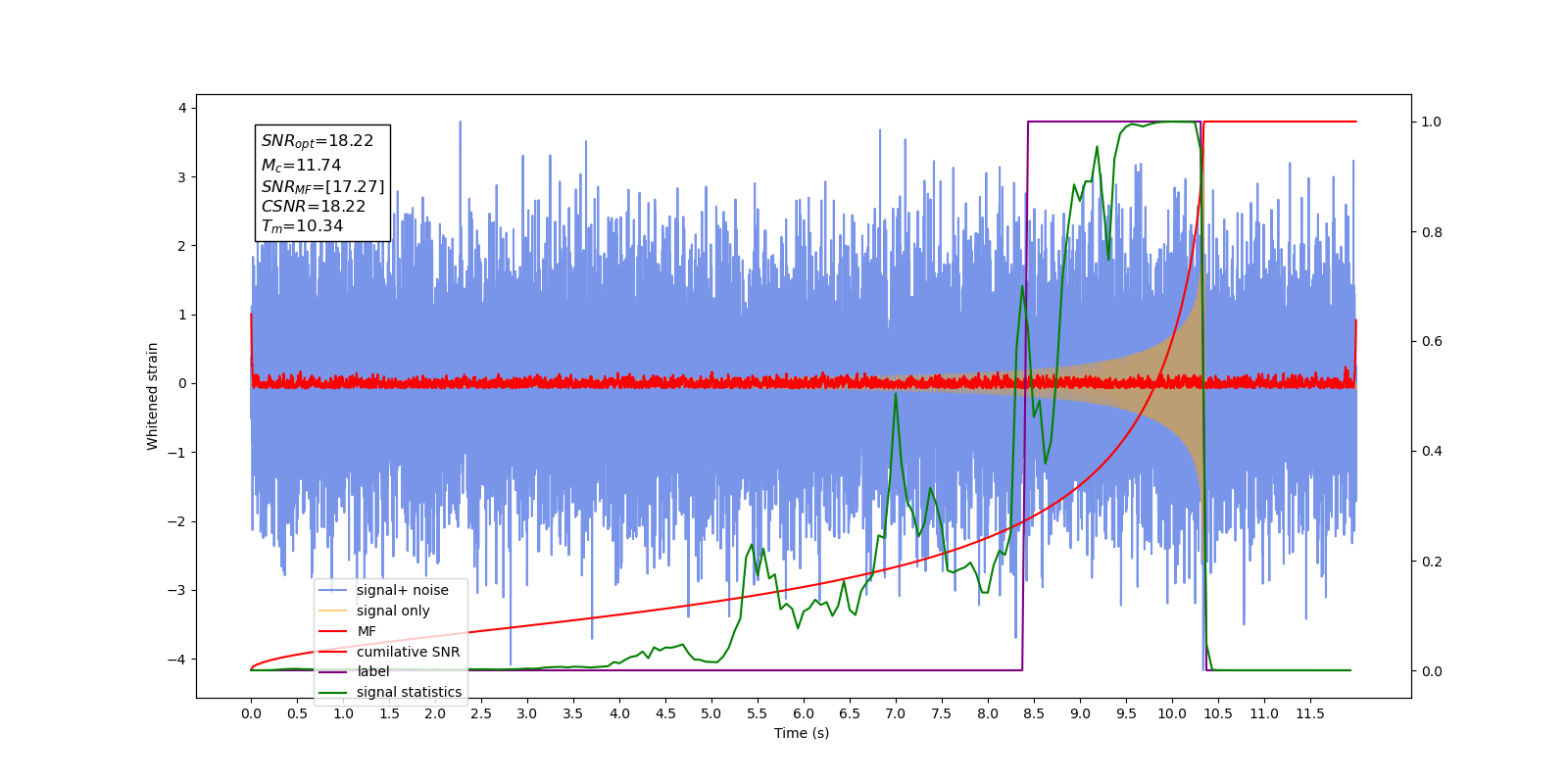This screenshot has height=784, width=1568.
Task: Click the x-axis tick label 8.5
Action: click(x=1034, y=713)
